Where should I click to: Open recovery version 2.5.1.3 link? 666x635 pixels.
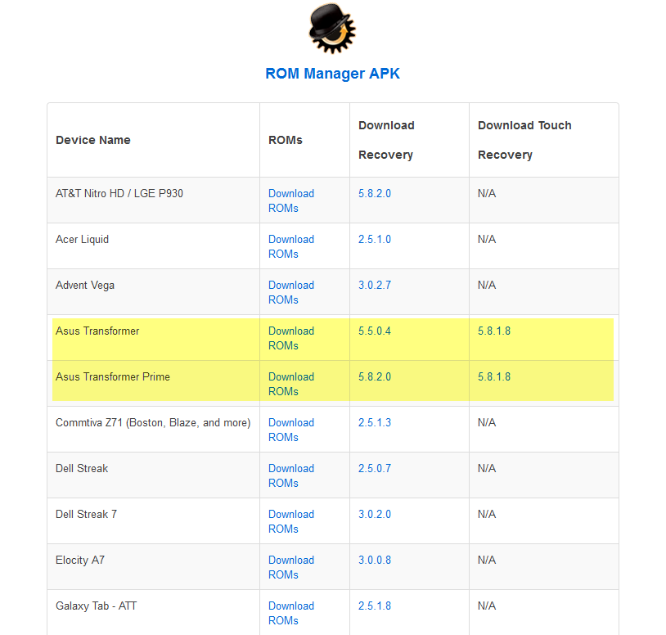[x=375, y=423]
